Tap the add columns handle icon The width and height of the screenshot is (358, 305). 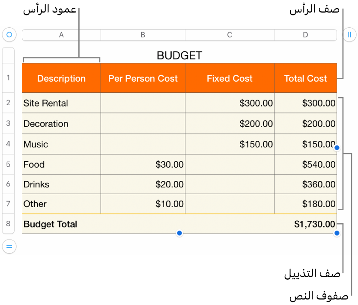349,35
